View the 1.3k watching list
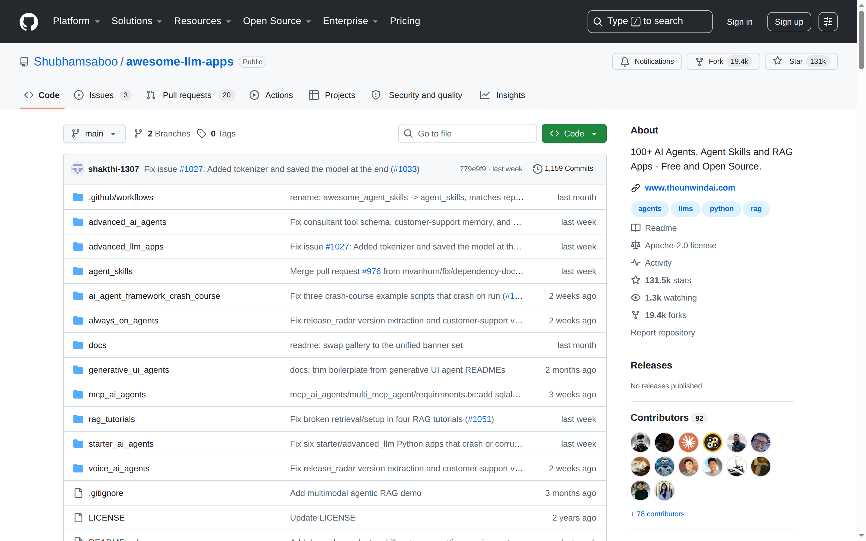The height and width of the screenshot is (541, 866). pos(664,298)
